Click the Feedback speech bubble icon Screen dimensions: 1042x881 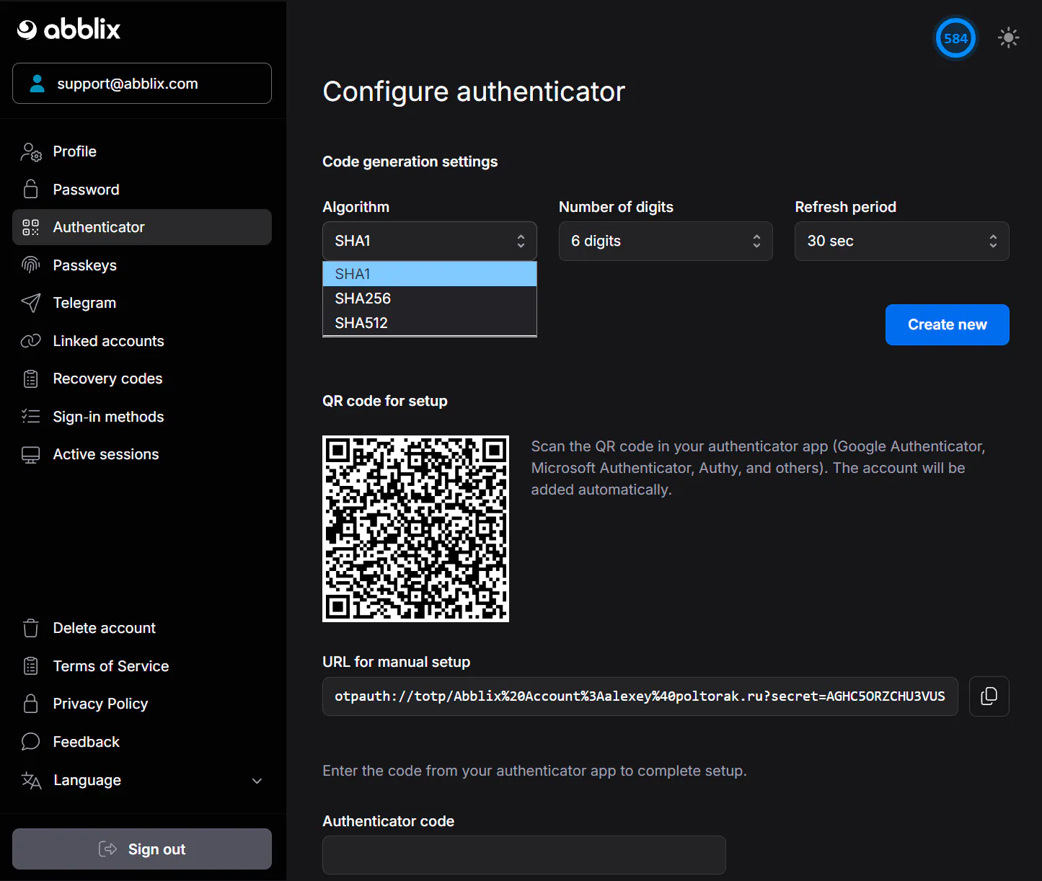click(x=30, y=742)
